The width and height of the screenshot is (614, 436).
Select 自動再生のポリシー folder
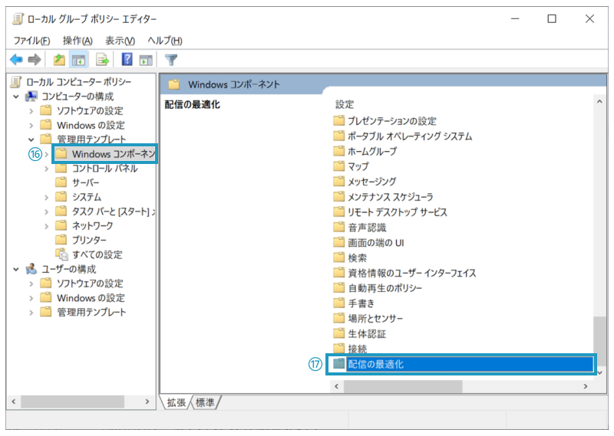[385, 288]
